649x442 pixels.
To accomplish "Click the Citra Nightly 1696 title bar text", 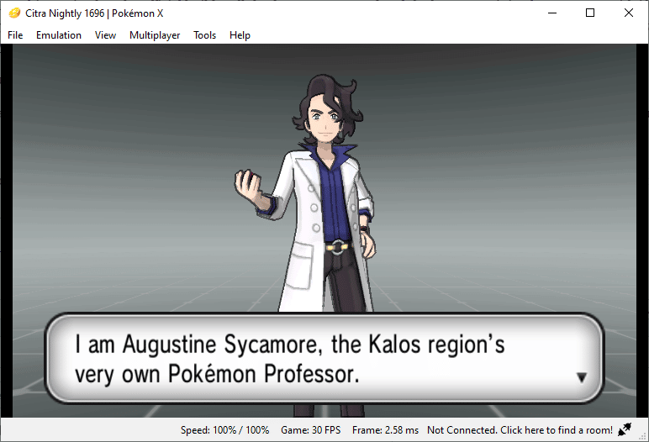I will point(94,13).
